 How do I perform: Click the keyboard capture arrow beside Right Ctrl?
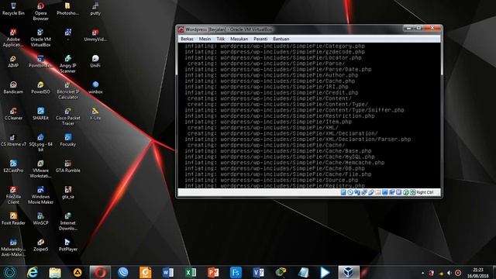[413, 192]
